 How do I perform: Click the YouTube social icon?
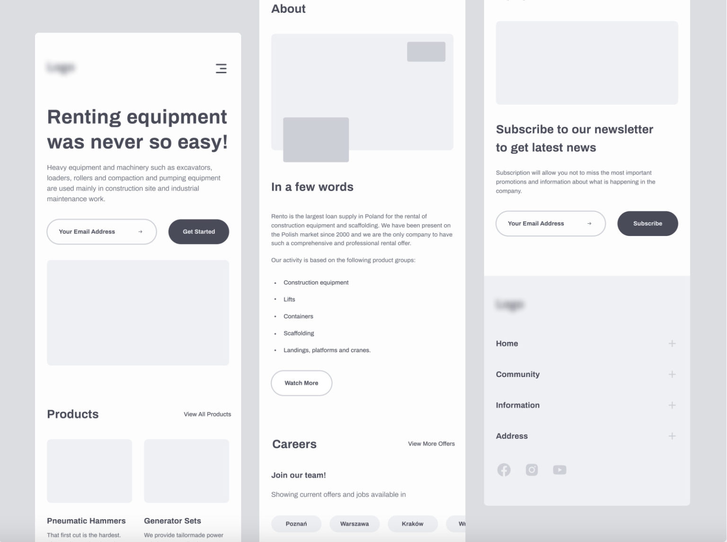(x=559, y=470)
